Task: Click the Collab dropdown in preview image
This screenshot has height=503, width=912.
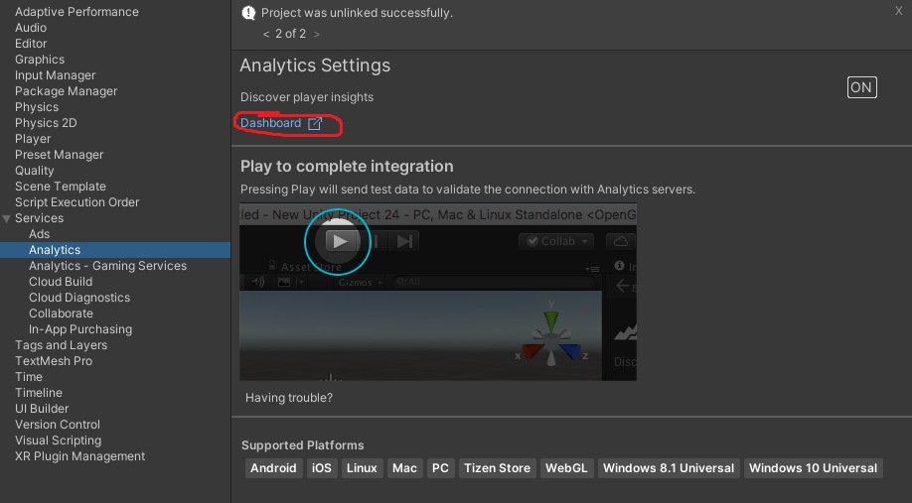Action: pos(556,241)
